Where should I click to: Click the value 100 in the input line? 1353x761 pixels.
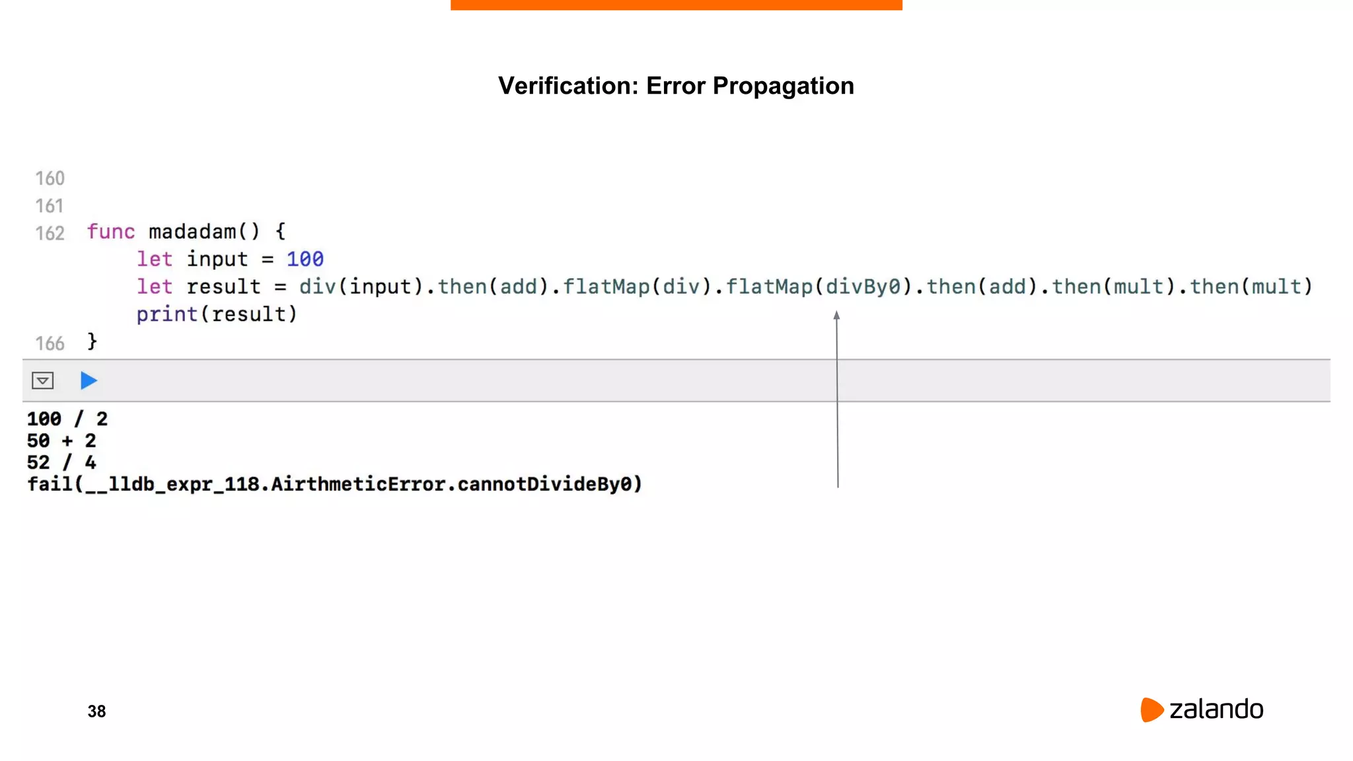(305, 259)
